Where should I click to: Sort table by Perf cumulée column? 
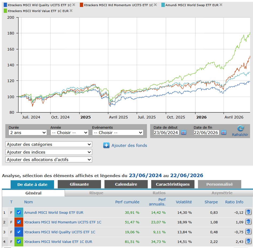tap(127, 202)
